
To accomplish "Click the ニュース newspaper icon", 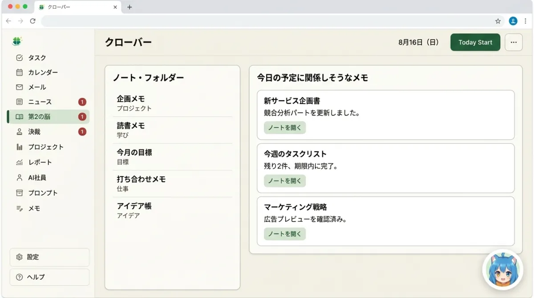I will tap(19, 102).
